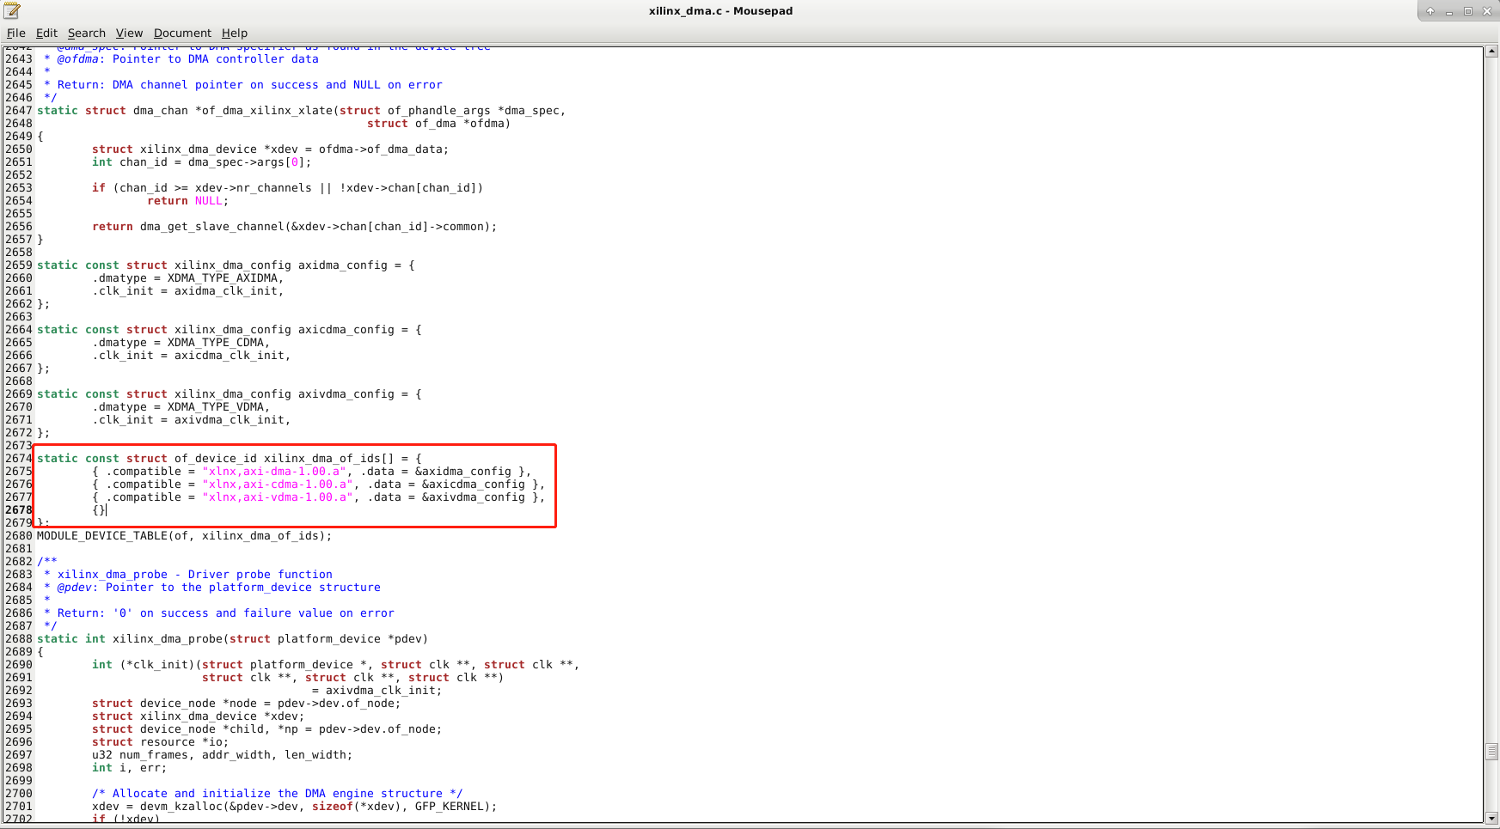Open the Search menu
1500x829 pixels.
coord(86,33)
